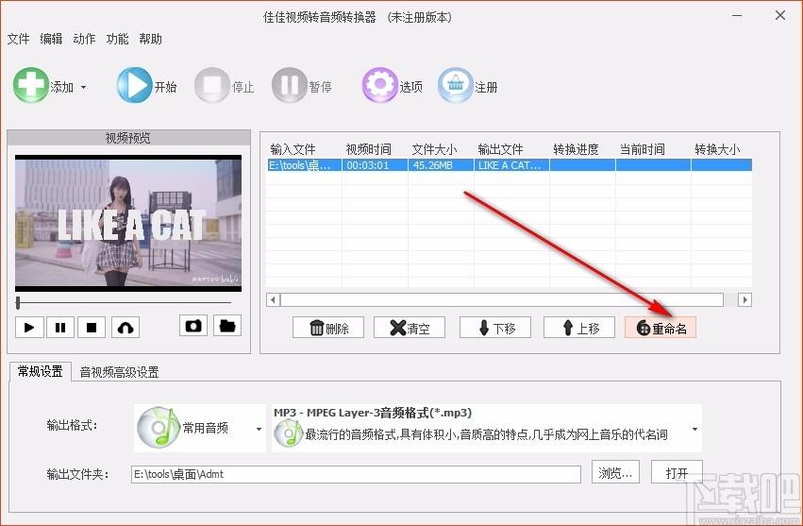Click the 转换进度 column header
Screen dimensions: 803x526
577,149
